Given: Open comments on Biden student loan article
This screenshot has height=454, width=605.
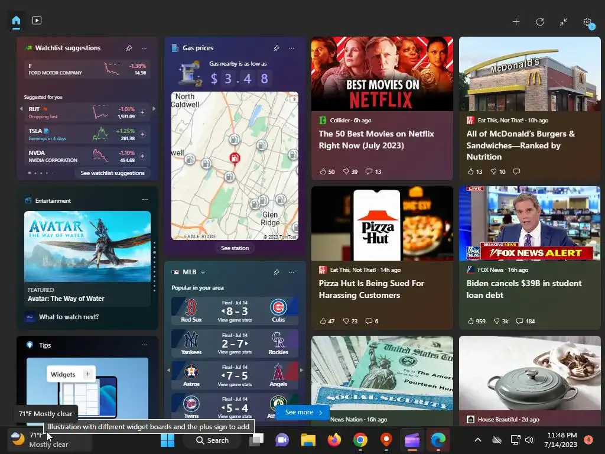Looking at the screenshot, I should click(525, 321).
